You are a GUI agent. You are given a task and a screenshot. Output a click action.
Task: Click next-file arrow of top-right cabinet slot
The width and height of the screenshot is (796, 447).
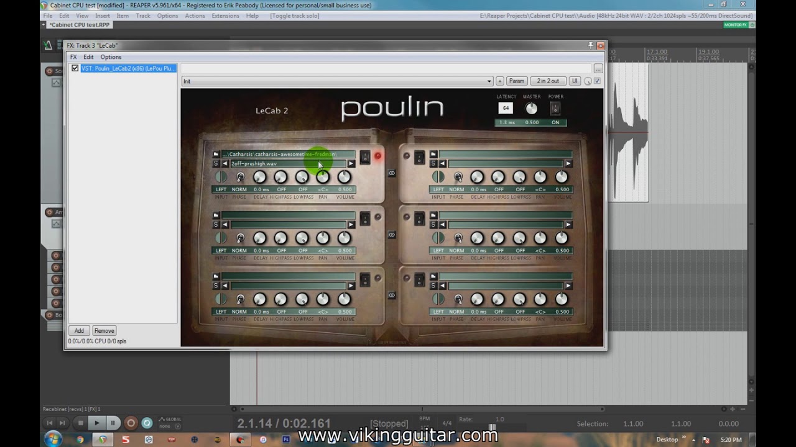click(568, 163)
